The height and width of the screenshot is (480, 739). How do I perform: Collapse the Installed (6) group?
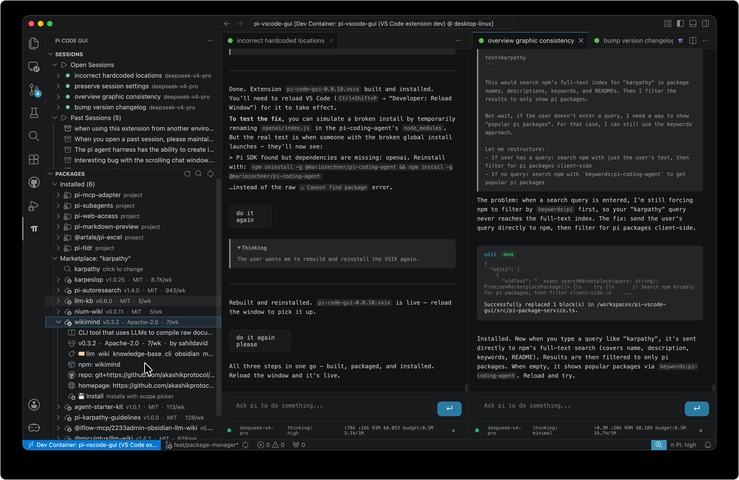pos(55,184)
